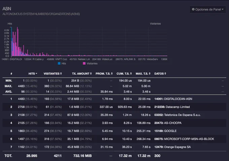This screenshot has width=229, height=161.
Task: Click the 316 visitors cell for Microsoft
Action: pos(53,139)
